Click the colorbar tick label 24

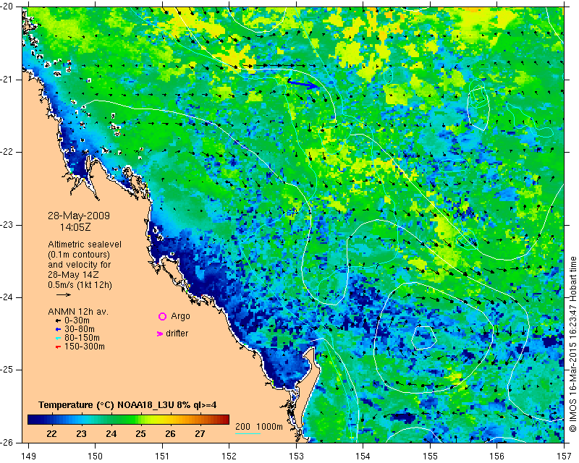[111, 434]
